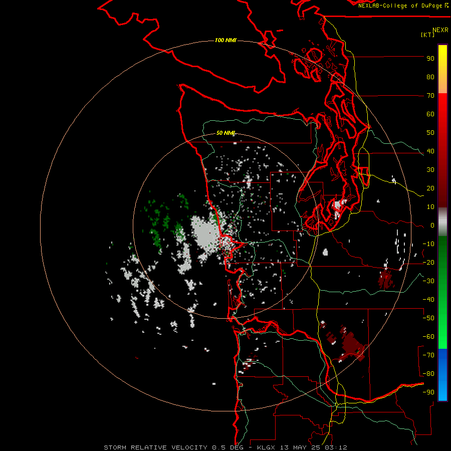This screenshot has width=451, height=451.
Task: Click the 30 value on velocity scale
Action: pyautogui.click(x=430, y=170)
